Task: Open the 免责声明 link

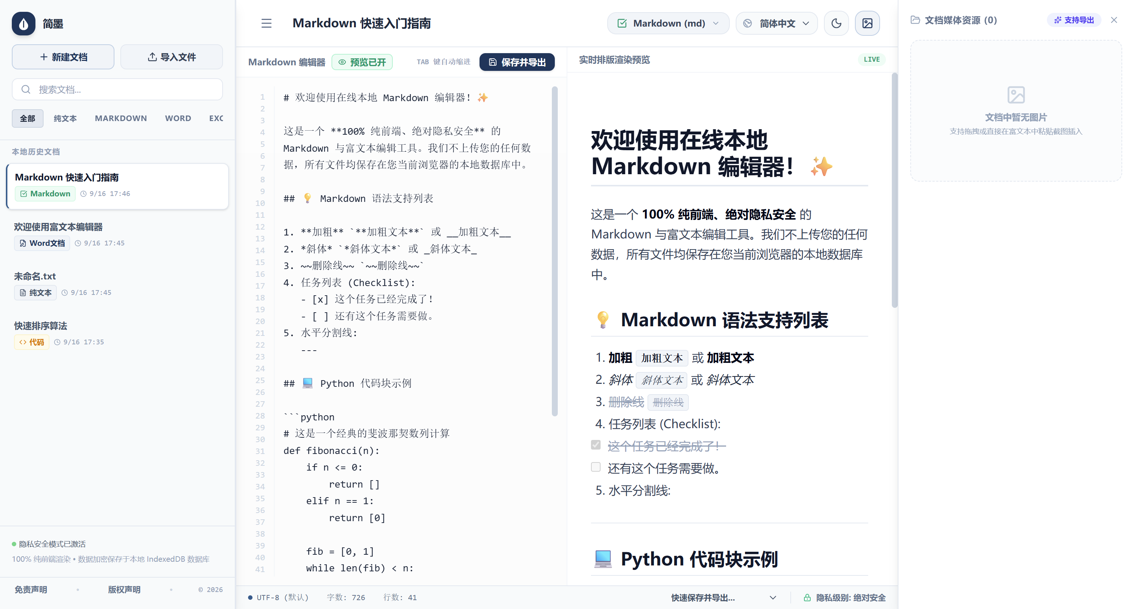Action: point(31,590)
